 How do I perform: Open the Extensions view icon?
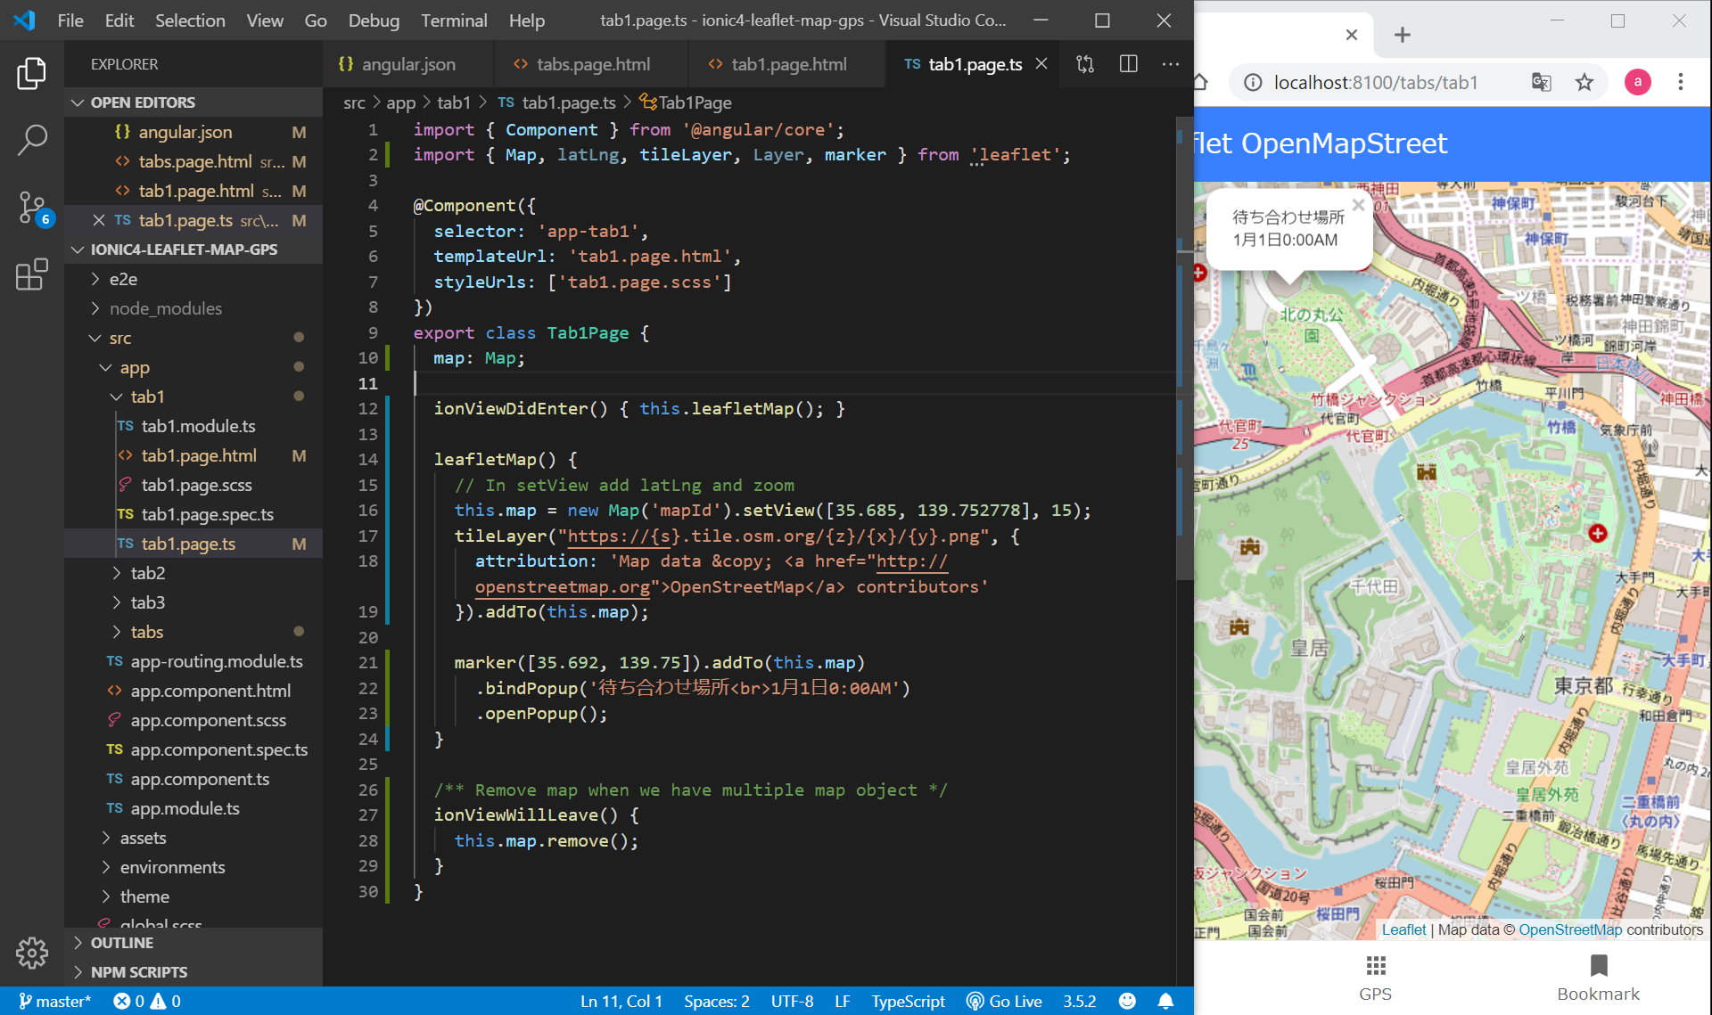tap(32, 274)
